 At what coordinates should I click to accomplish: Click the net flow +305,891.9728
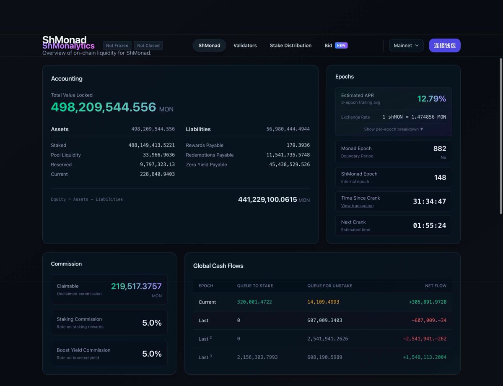pos(428,302)
